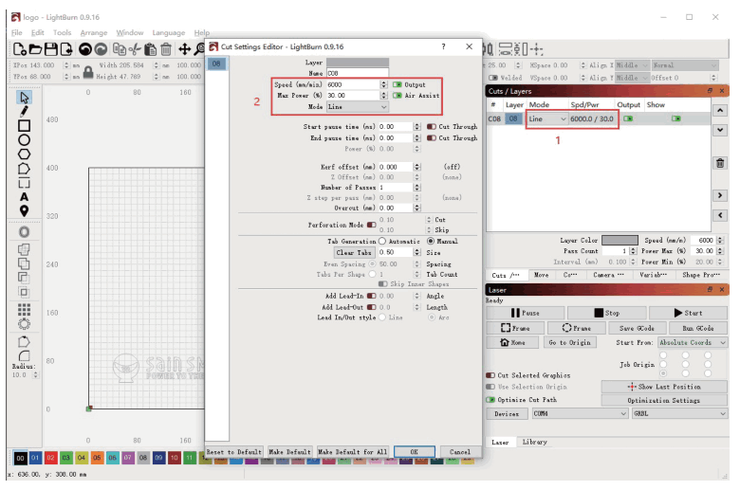Image resolution: width=740 pixels, height=490 pixels.
Task: Click the New file icon
Action: [19, 49]
